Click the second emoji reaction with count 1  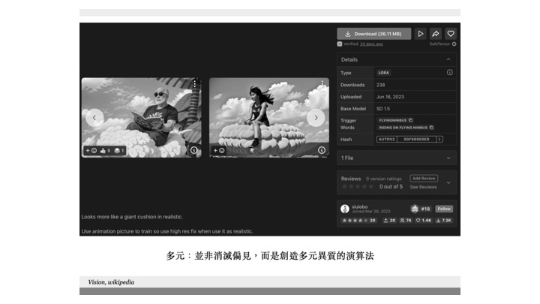pos(118,151)
